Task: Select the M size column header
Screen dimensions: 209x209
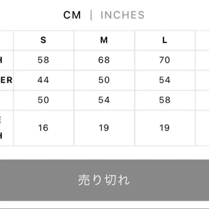Action: [104, 40]
